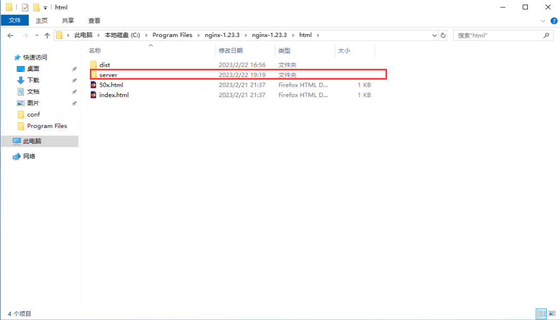Open Help using the blue question mark icon
This screenshot has width=560, height=320.
[x=554, y=21]
